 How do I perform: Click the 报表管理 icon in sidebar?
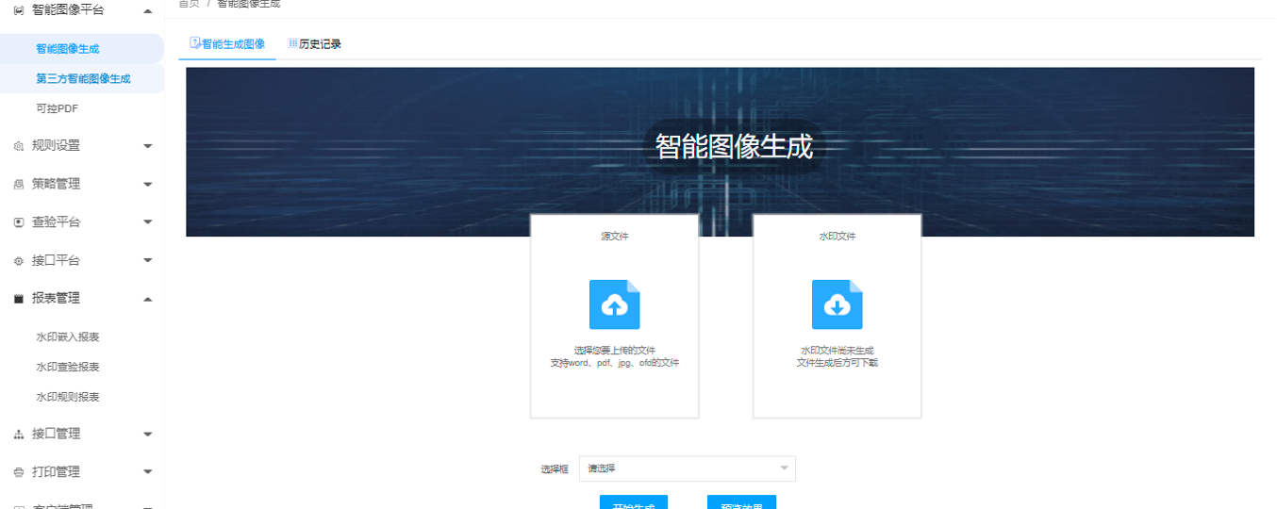(19, 299)
